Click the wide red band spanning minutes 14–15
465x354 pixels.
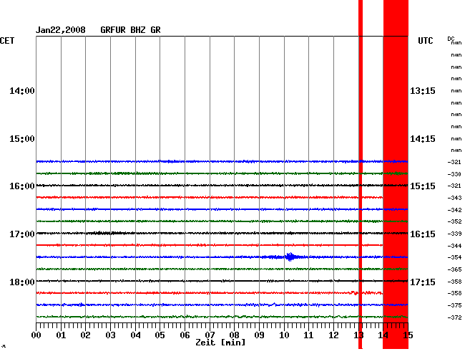click(396, 175)
